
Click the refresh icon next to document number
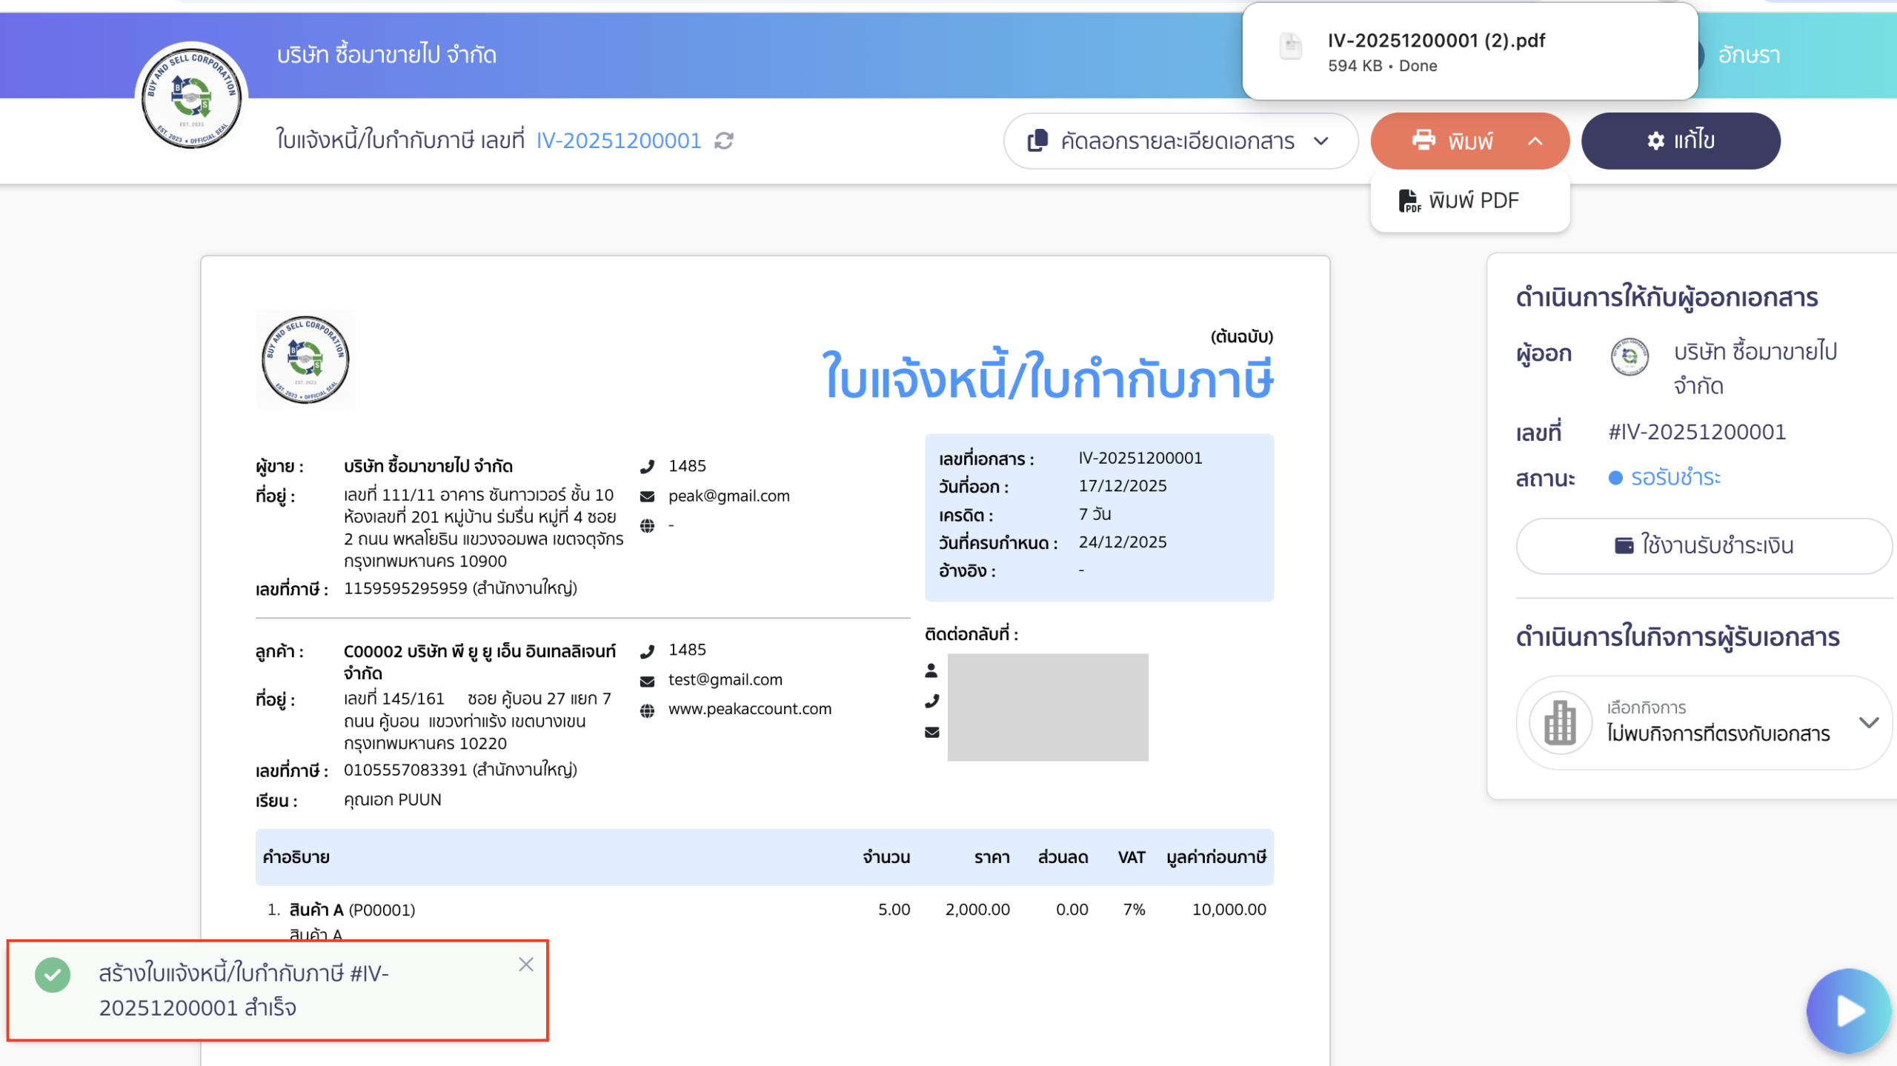click(x=725, y=141)
